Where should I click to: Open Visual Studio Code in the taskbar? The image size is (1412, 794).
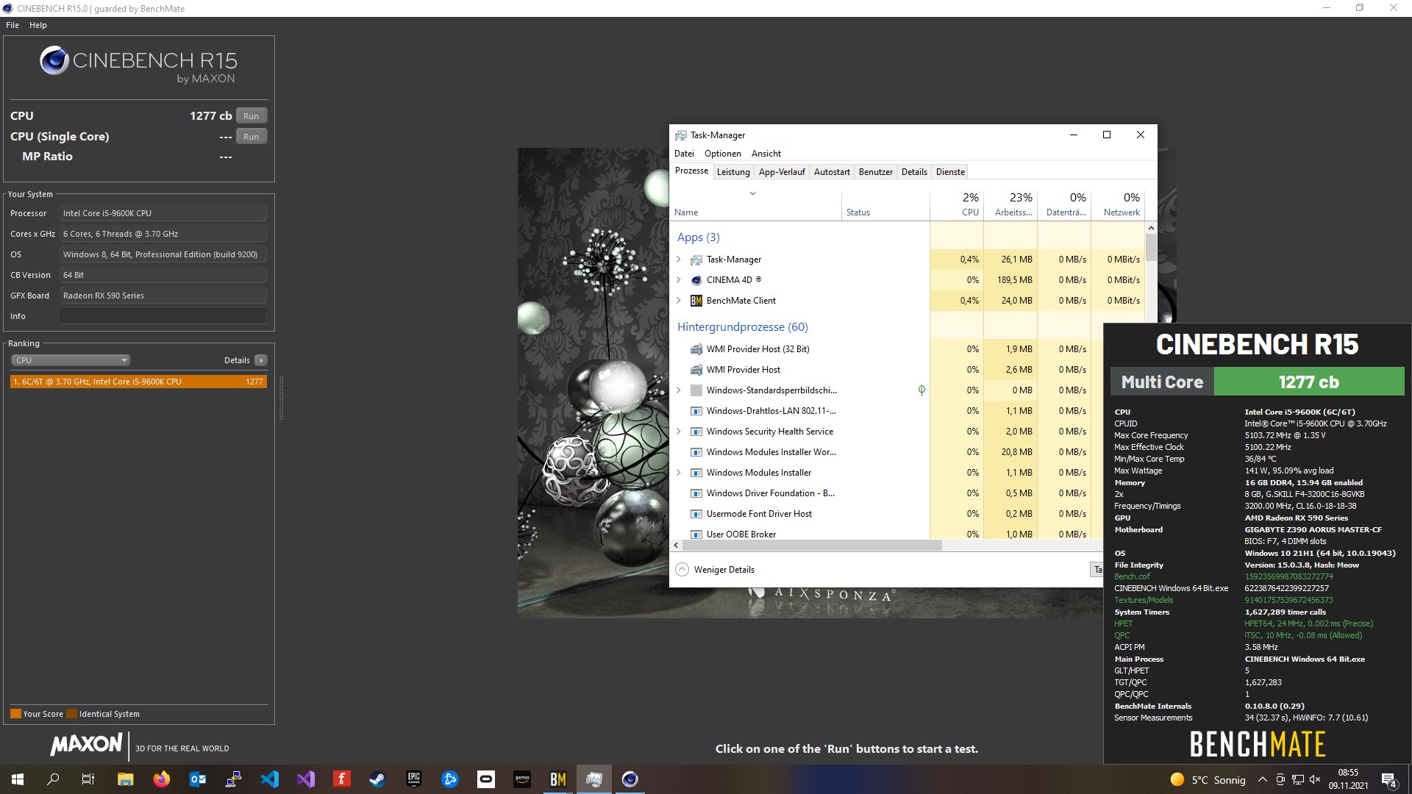270,779
